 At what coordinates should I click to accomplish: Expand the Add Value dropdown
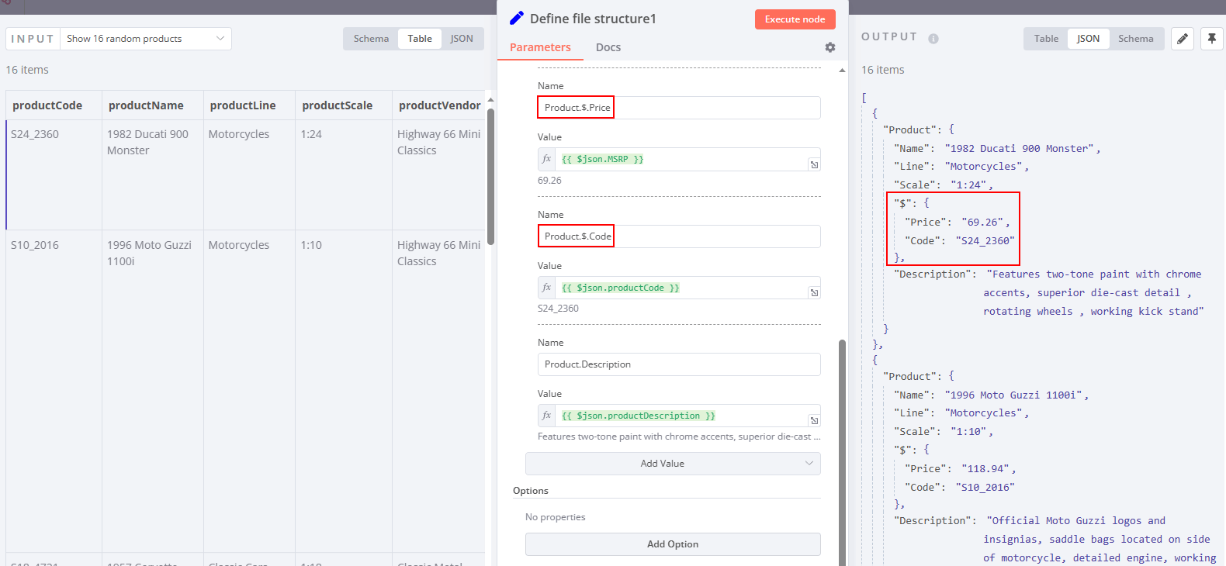pos(672,464)
